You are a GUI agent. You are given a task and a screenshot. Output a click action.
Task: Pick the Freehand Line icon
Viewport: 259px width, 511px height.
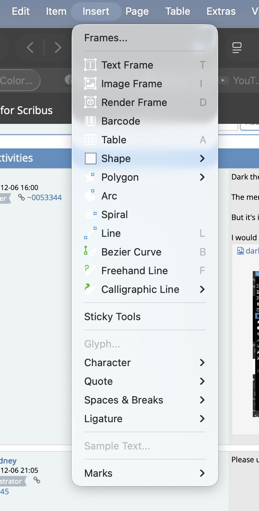click(x=90, y=271)
